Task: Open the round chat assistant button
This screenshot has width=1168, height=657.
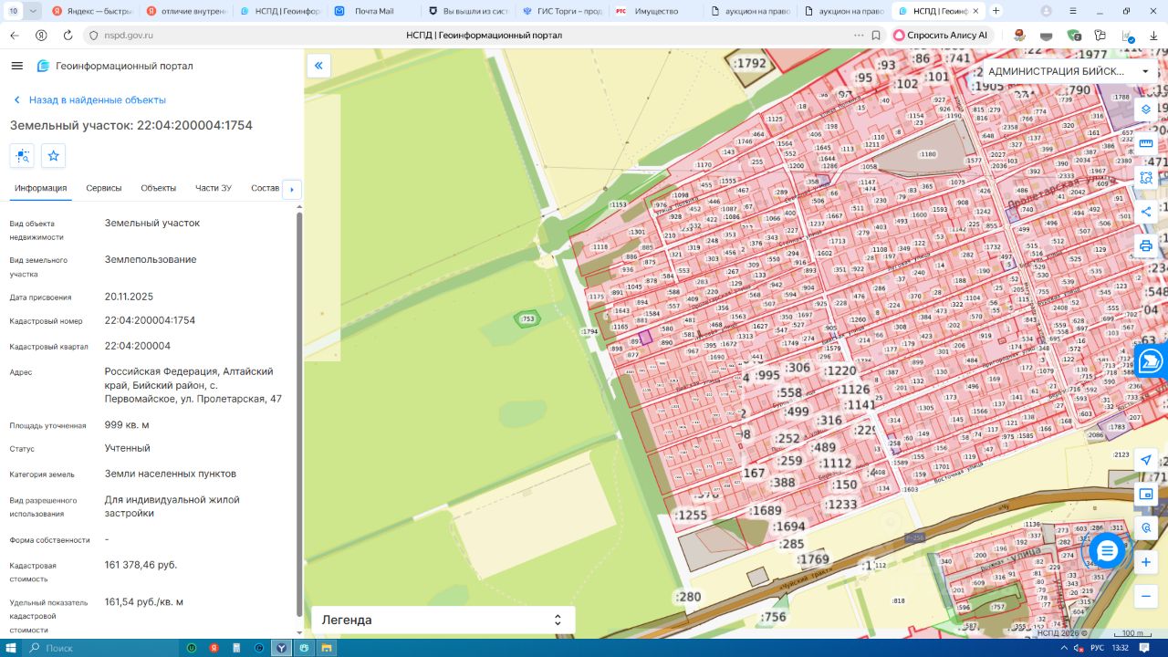Action: coord(1107,551)
